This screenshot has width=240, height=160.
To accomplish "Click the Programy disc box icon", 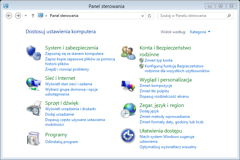I will pyautogui.click(x=33, y=139).
